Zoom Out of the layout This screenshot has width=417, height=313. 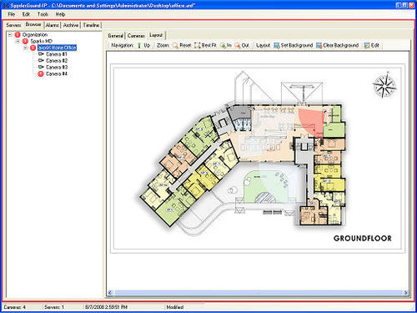point(238,45)
